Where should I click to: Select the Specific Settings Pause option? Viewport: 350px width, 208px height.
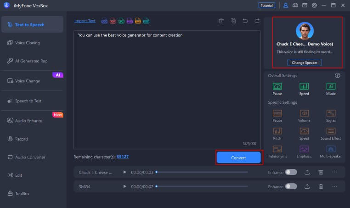277,116
